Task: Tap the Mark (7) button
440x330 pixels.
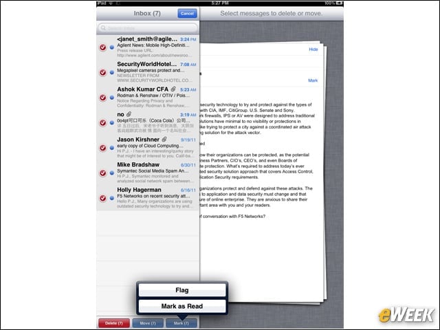Action: click(181, 323)
